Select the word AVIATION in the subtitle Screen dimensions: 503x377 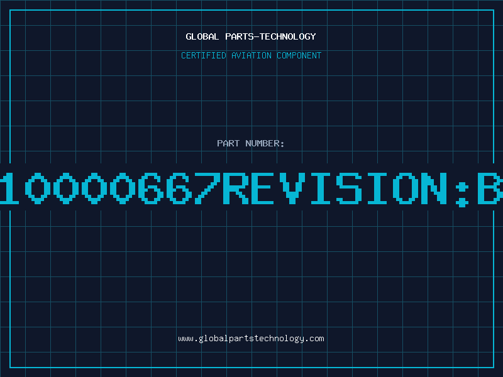pos(251,55)
